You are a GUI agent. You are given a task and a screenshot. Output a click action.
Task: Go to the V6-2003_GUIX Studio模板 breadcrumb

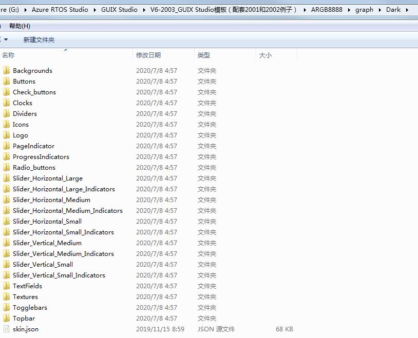(223, 10)
